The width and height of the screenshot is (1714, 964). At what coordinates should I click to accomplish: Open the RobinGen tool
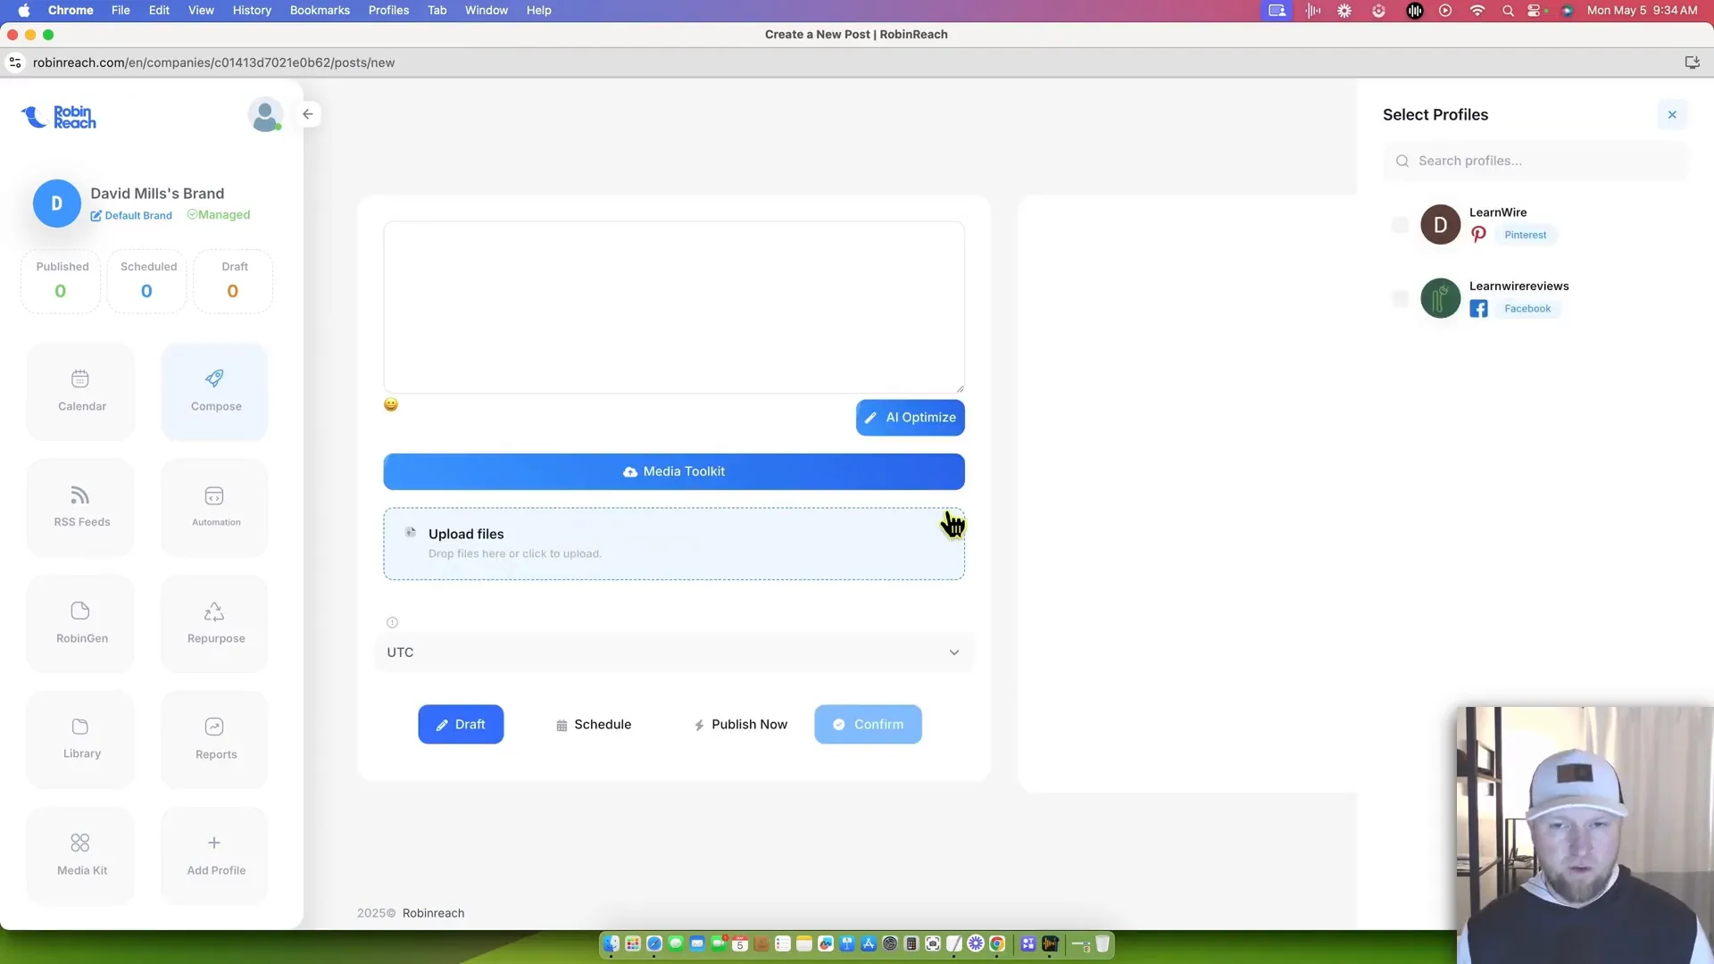point(81,622)
